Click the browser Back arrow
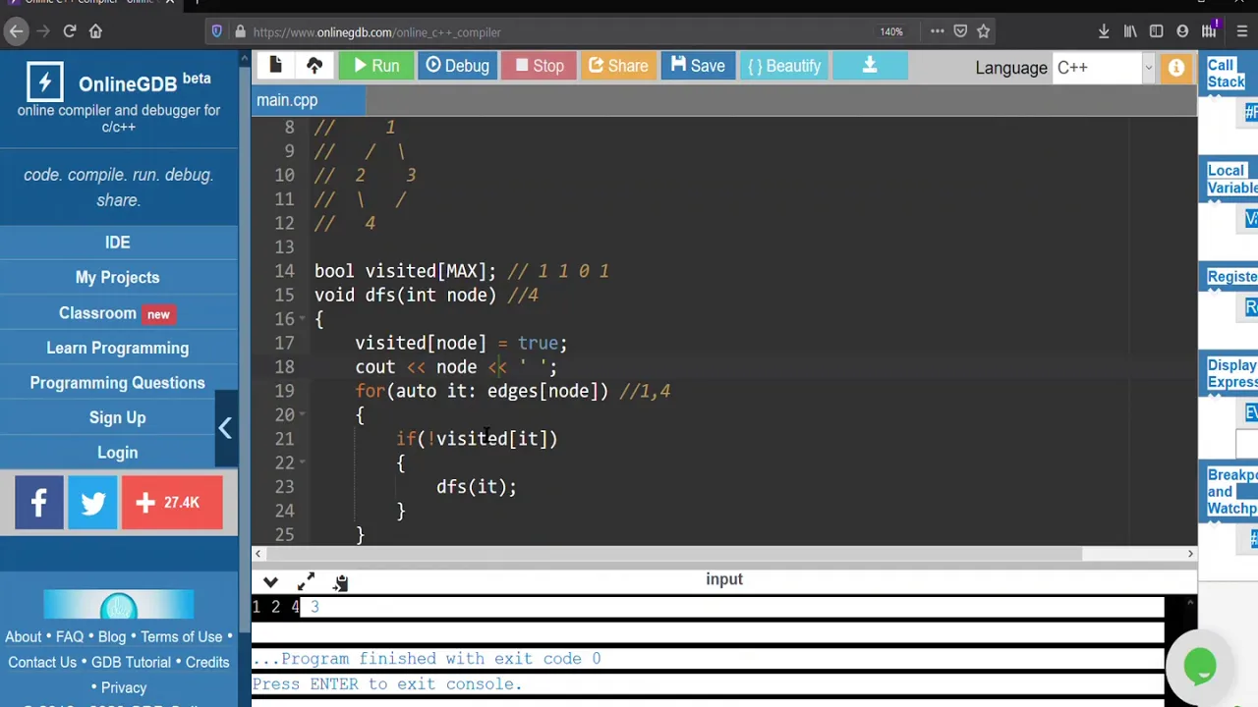This screenshot has width=1258, height=707. click(16, 31)
